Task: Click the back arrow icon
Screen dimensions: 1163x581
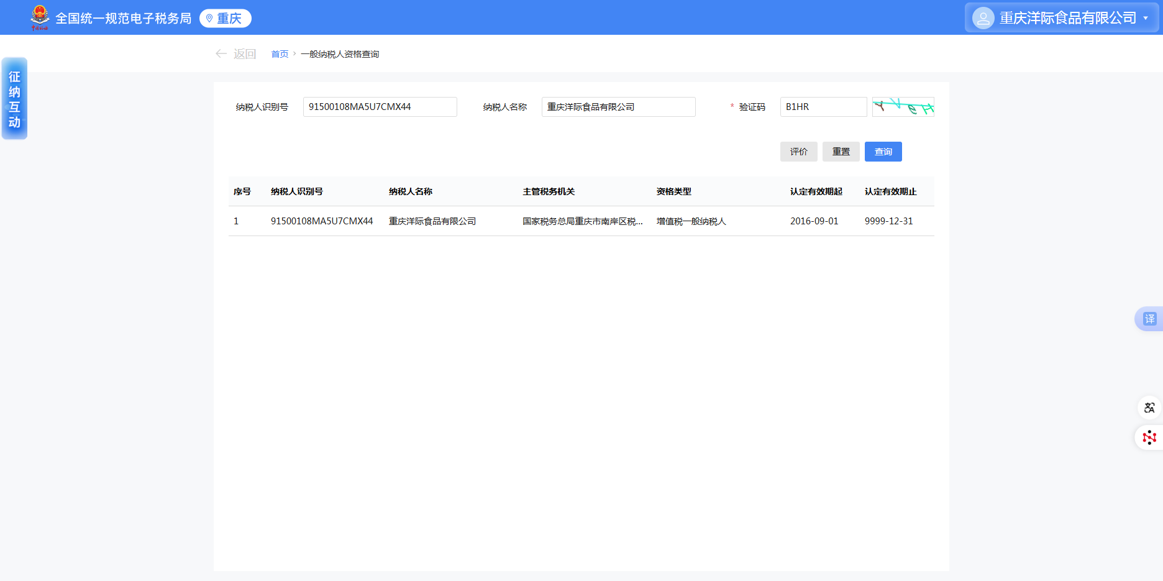Action: point(221,54)
